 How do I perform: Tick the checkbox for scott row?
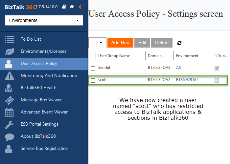click(x=93, y=80)
